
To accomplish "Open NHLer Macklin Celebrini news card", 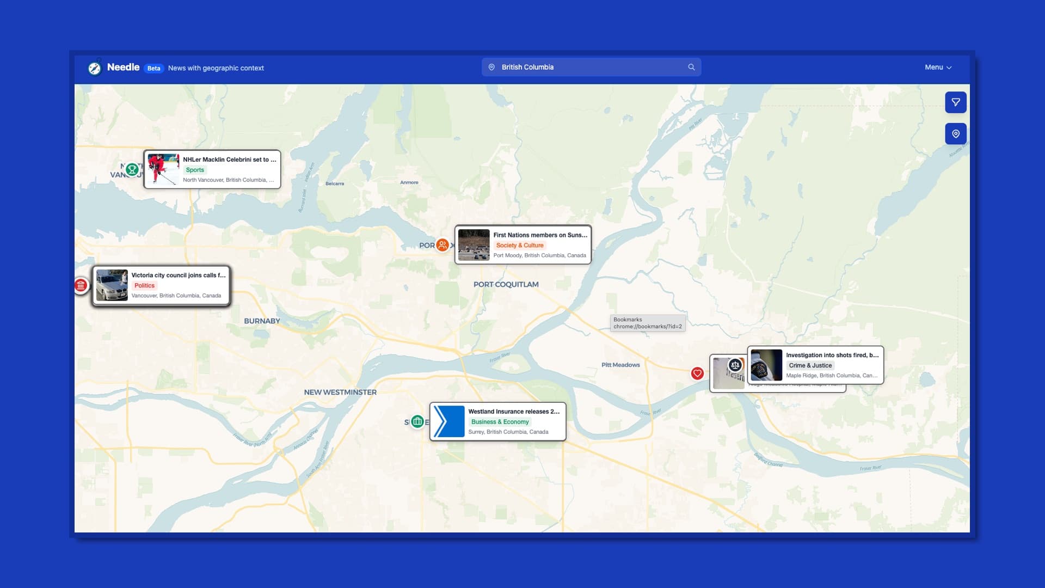I will click(229, 160).
